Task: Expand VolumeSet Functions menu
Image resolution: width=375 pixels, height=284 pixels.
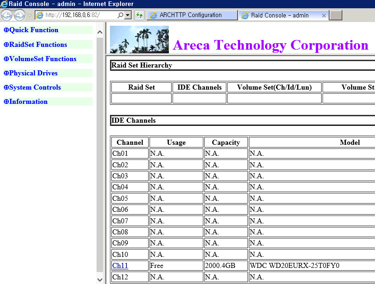Action: [40, 59]
